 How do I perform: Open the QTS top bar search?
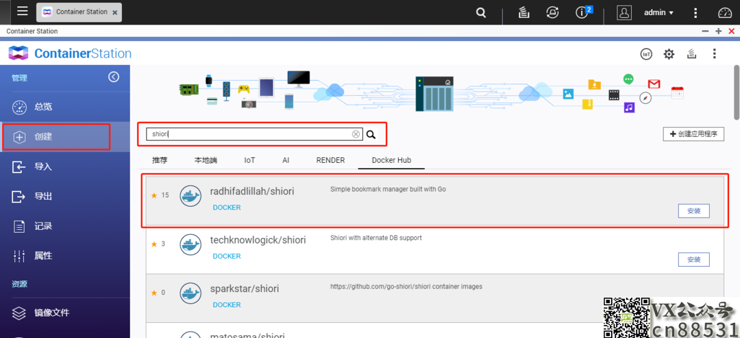pos(481,12)
